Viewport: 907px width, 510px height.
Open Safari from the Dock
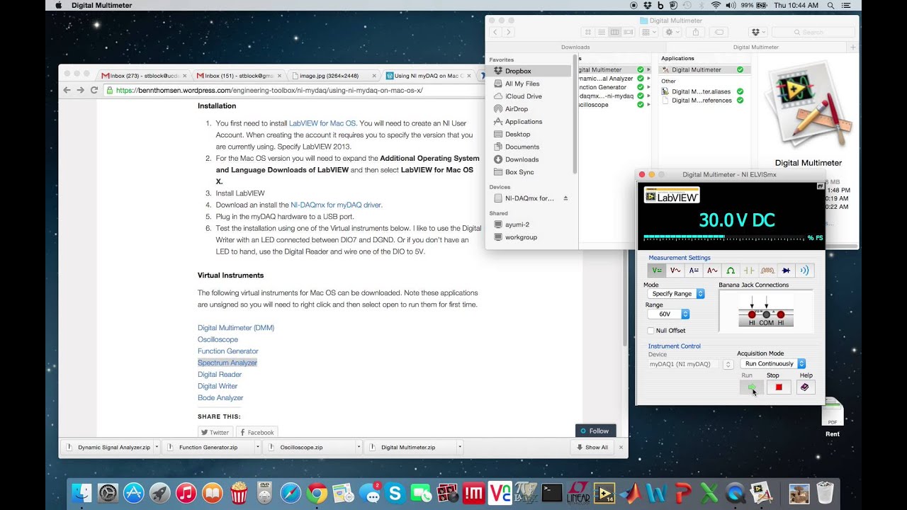[291, 493]
